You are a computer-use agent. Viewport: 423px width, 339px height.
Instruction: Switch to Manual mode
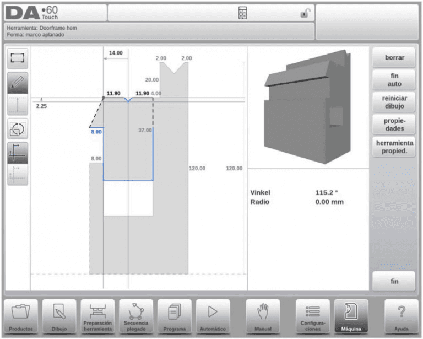tap(263, 316)
